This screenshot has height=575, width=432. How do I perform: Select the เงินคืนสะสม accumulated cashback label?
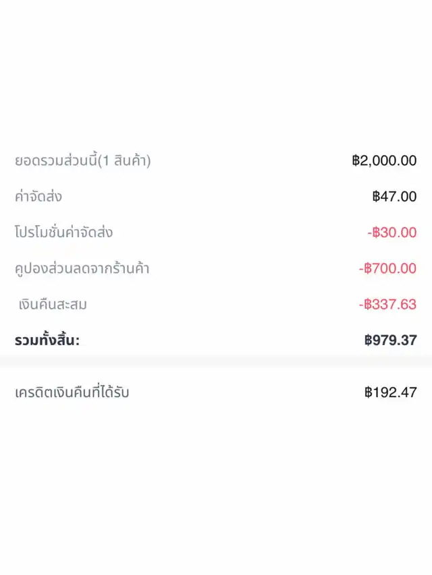tap(53, 304)
